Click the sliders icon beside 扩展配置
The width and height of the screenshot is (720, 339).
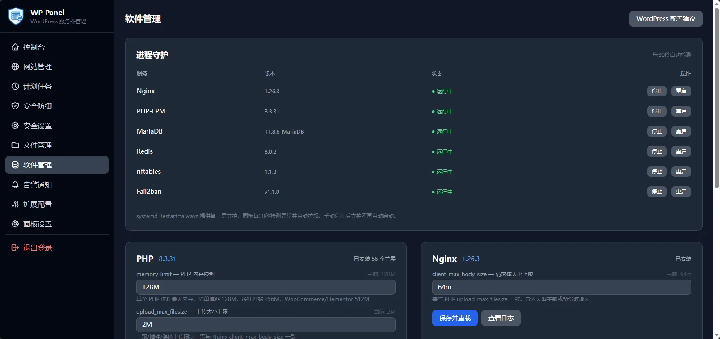pos(15,204)
